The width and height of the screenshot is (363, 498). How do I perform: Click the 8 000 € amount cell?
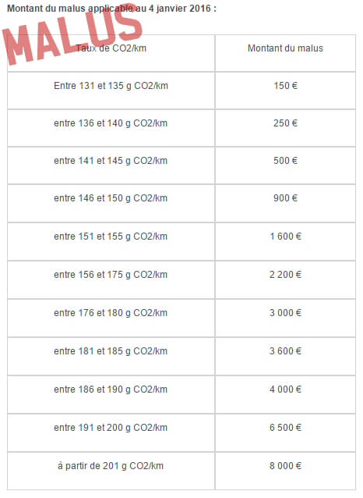point(285,471)
